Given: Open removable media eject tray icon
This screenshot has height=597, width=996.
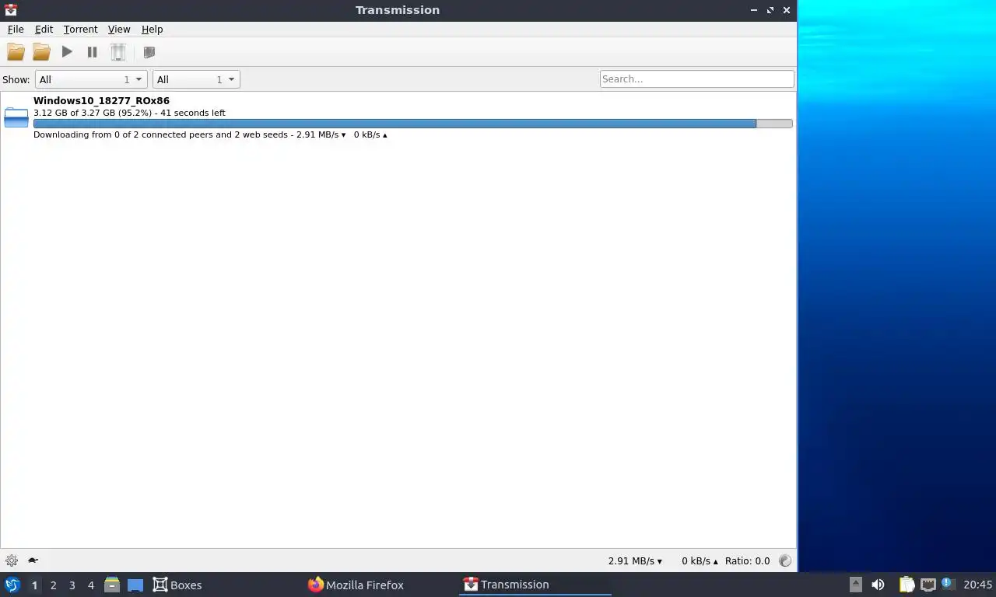Looking at the screenshot, I should point(856,585).
